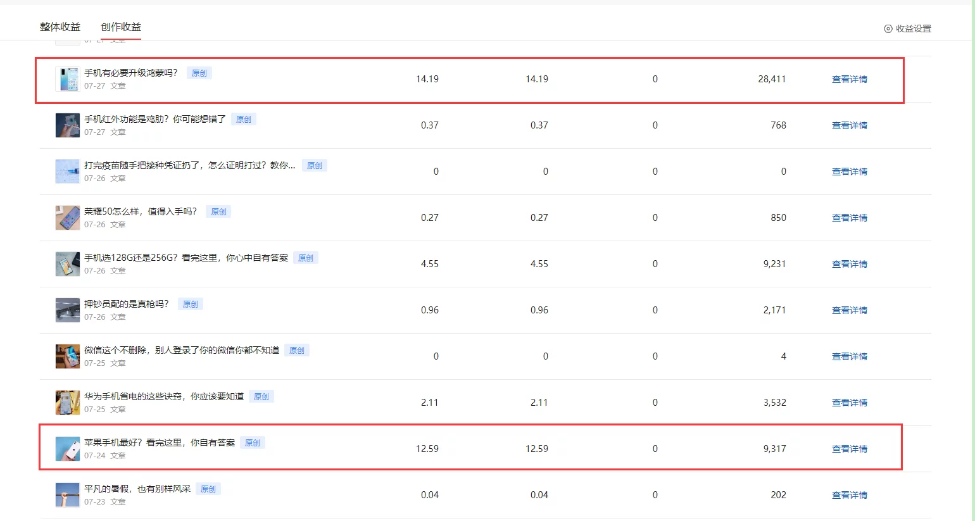Open thumbnail of 手机选128G还是256G article
The width and height of the screenshot is (975, 521).
tap(67, 264)
